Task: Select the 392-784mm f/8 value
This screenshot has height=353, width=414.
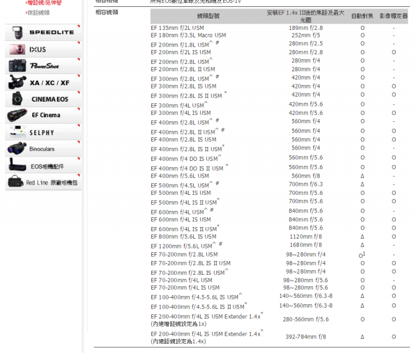Action: pos(305,337)
